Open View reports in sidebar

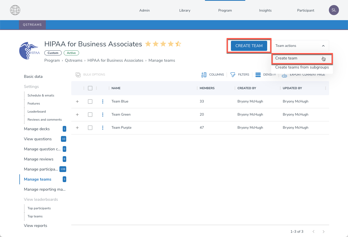[x=36, y=226]
